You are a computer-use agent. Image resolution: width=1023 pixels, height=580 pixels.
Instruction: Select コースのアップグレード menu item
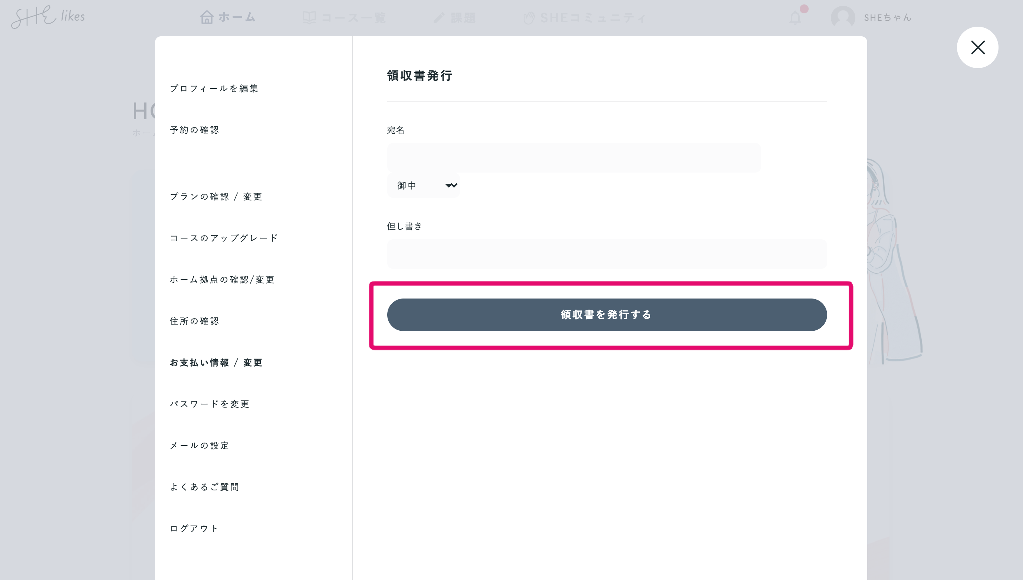coord(224,238)
